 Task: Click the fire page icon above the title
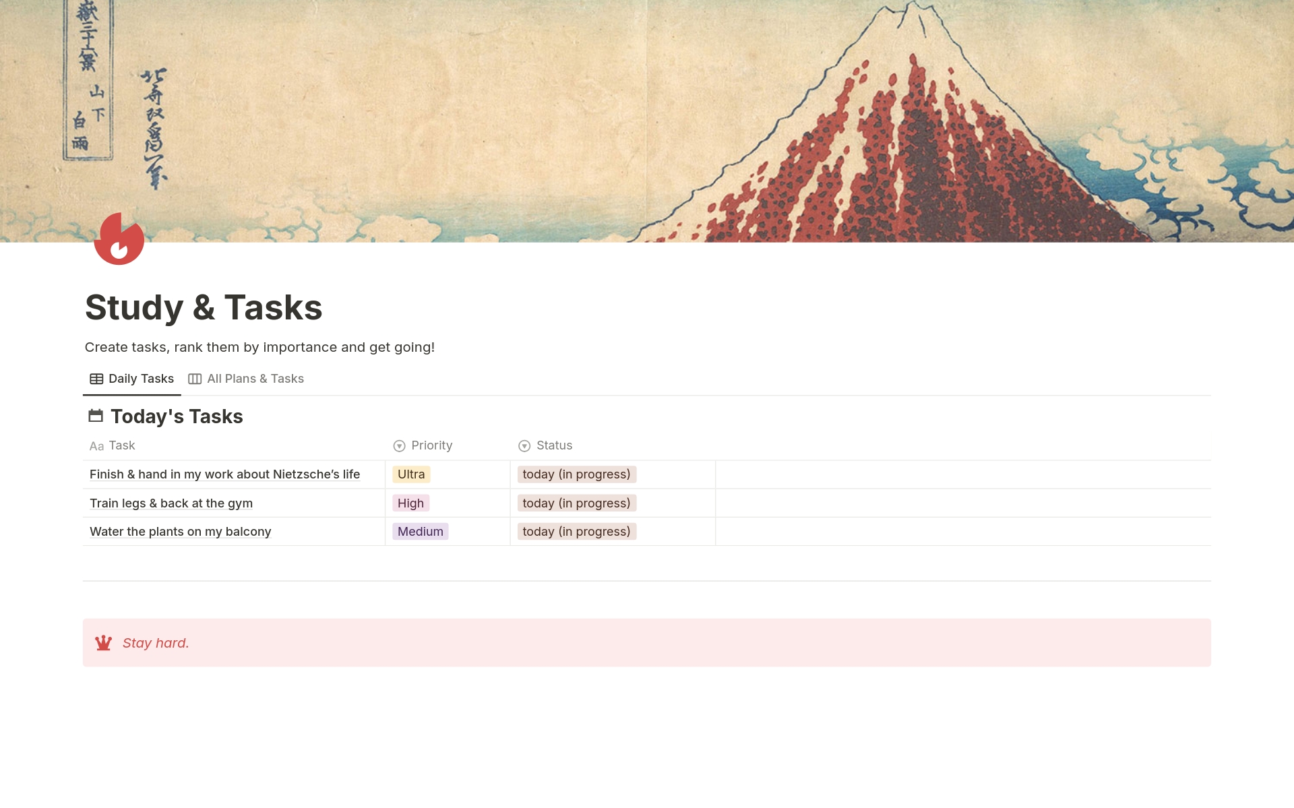[119, 239]
